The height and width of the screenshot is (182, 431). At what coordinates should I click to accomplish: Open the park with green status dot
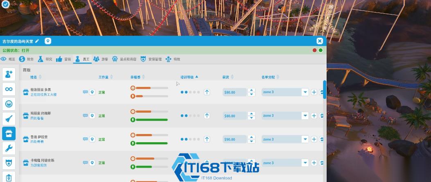tap(320, 50)
